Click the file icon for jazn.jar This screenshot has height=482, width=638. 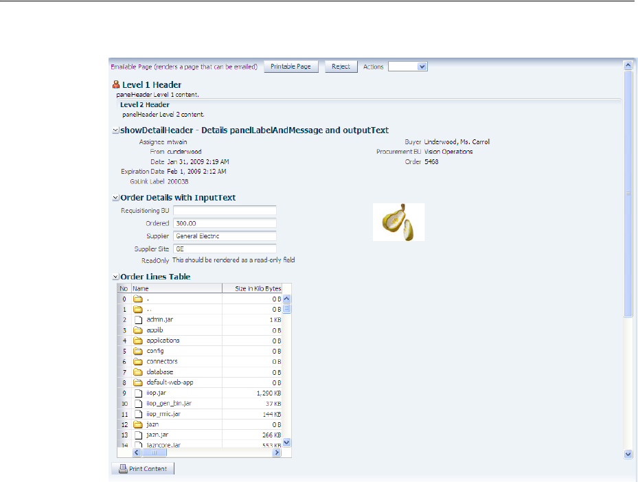(x=138, y=435)
